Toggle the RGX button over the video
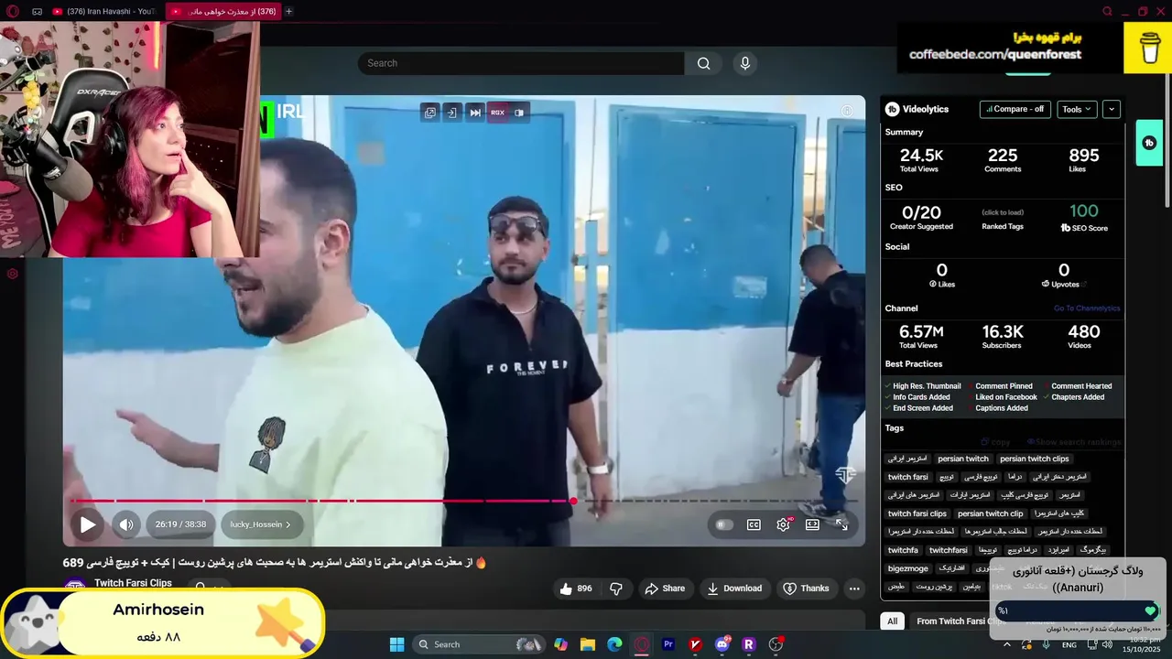 (497, 113)
